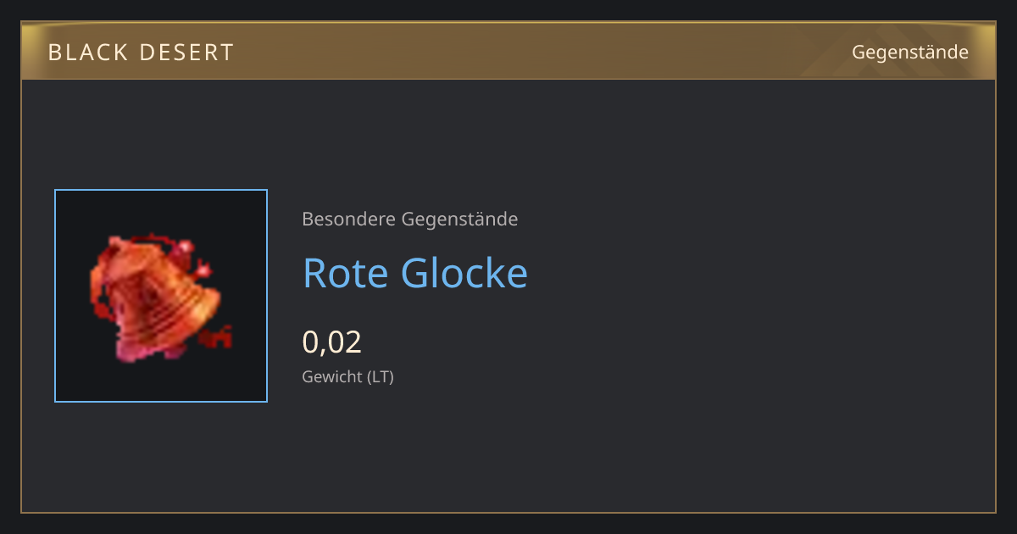Select the Besondere Gegenstände category text
The height and width of the screenshot is (534, 1017).
point(410,220)
